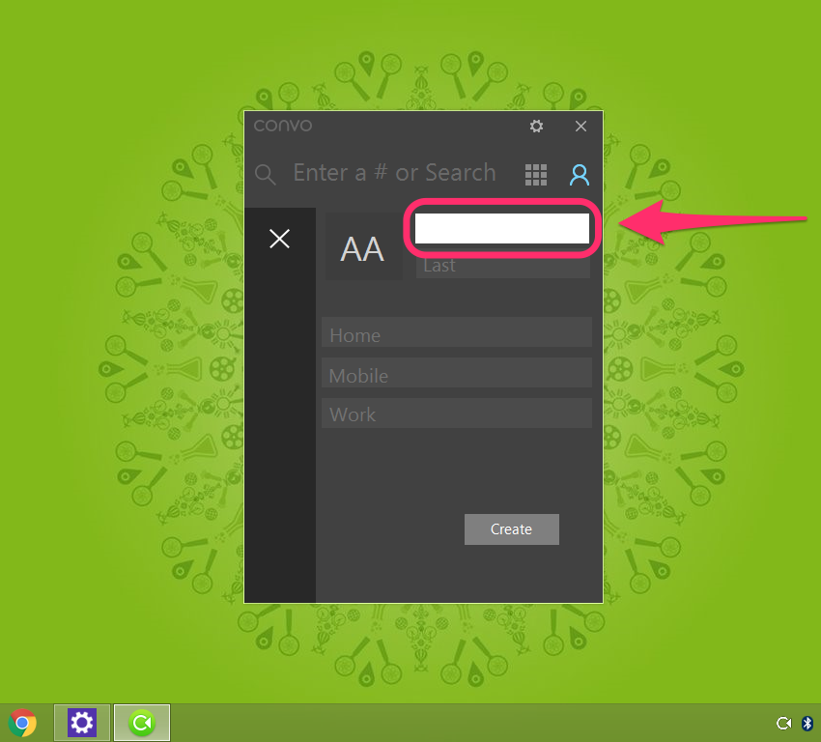
Task: Switch to green Convo taskbar app
Action: tap(142, 723)
